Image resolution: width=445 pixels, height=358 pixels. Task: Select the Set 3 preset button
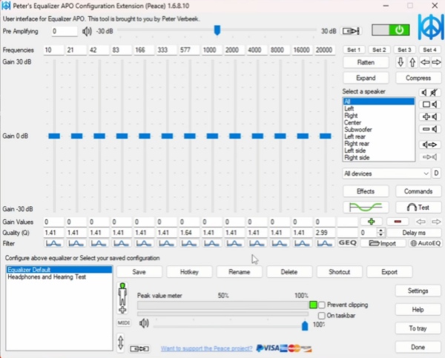click(404, 50)
